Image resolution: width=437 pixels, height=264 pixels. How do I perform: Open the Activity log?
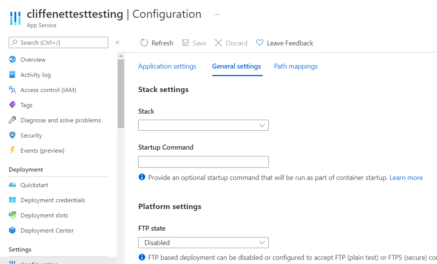[35, 75]
